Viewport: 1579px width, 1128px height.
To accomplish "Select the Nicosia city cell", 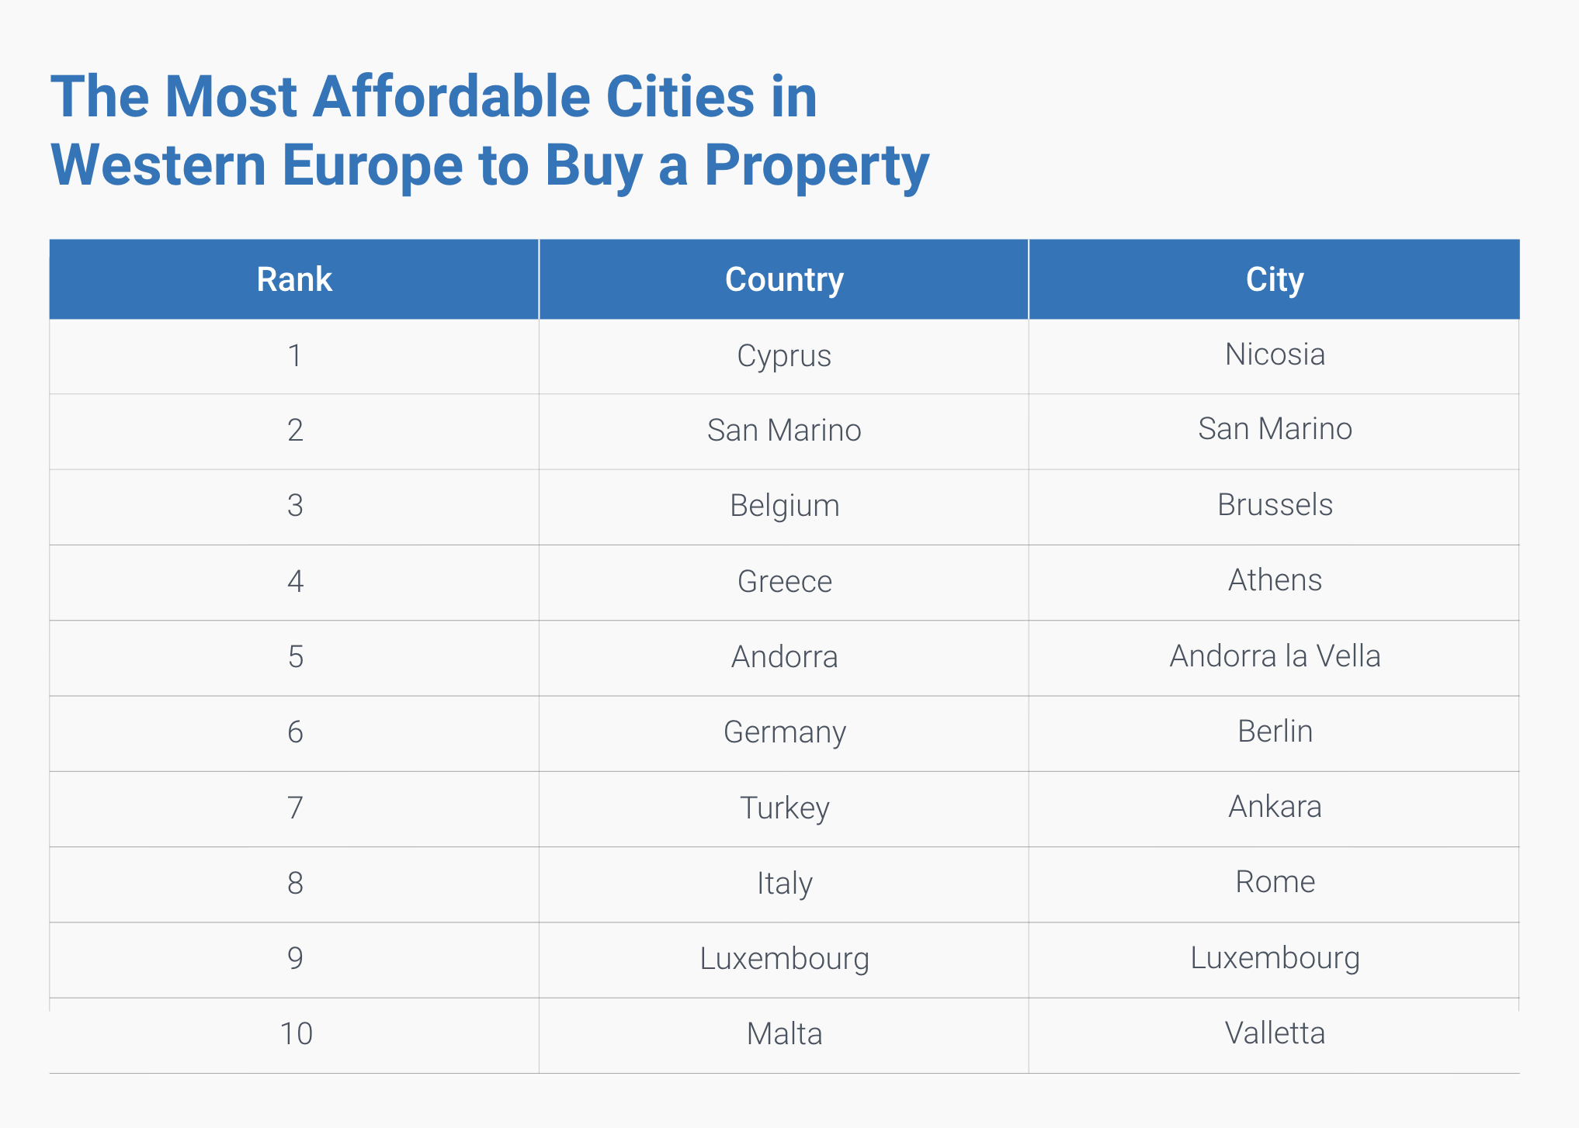I will [x=1275, y=355].
